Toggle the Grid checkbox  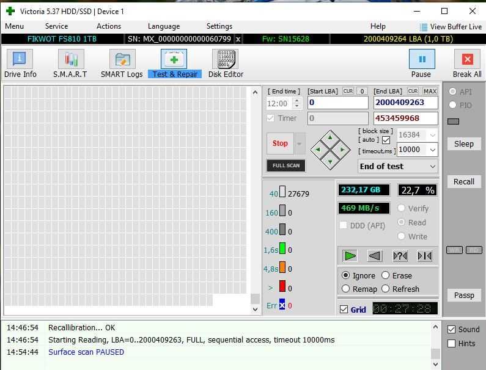[344, 309]
